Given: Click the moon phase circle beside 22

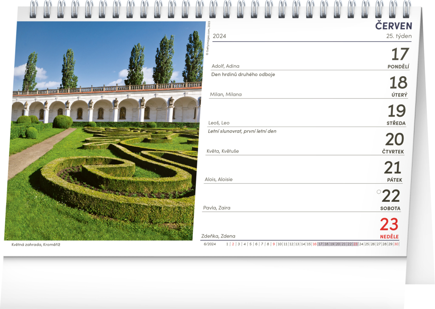Looking at the screenshot, I should pos(379,192).
